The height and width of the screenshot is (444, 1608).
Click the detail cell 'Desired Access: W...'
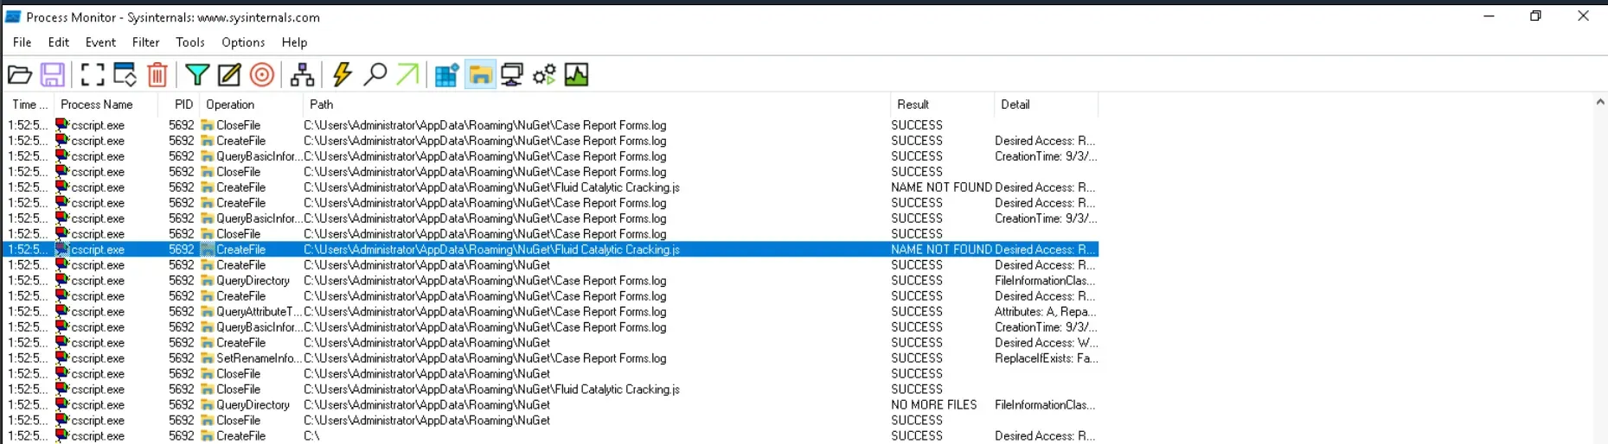pyautogui.click(x=1046, y=343)
